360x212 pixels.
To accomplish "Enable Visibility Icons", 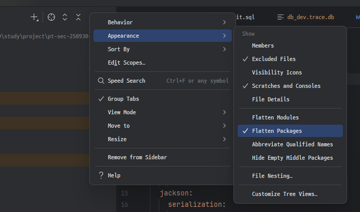I will pos(290,72).
